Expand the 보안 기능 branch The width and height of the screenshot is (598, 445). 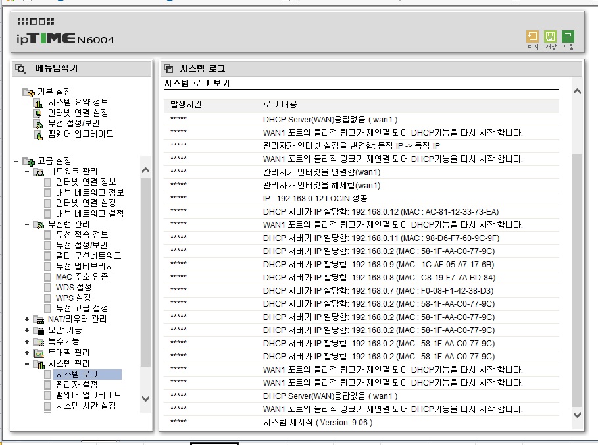click(27, 330)
